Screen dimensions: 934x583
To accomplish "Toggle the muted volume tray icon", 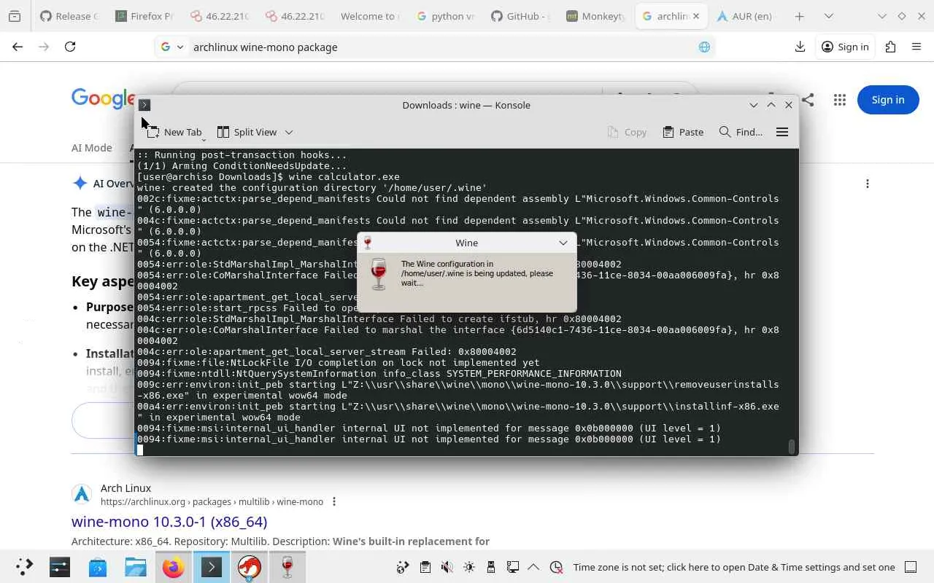I will (x=447, y=567).
